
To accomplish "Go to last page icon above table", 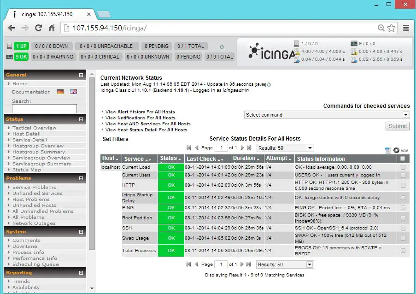I will coord(249,148).
